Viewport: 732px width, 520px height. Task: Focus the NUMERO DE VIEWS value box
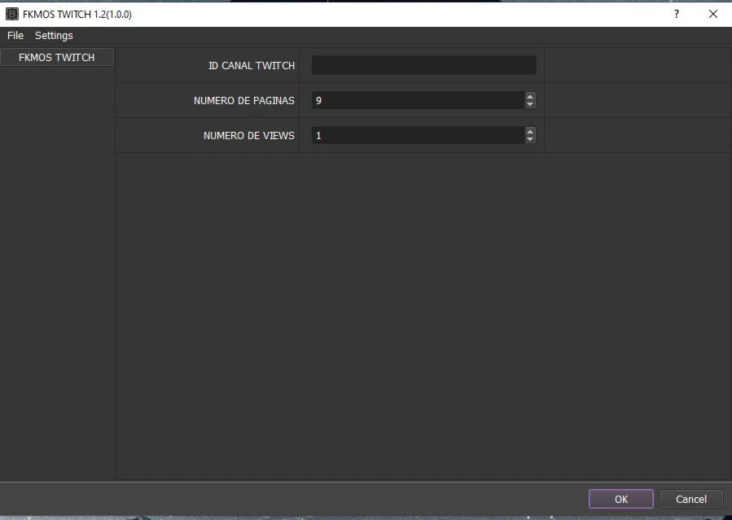(417, 135)
